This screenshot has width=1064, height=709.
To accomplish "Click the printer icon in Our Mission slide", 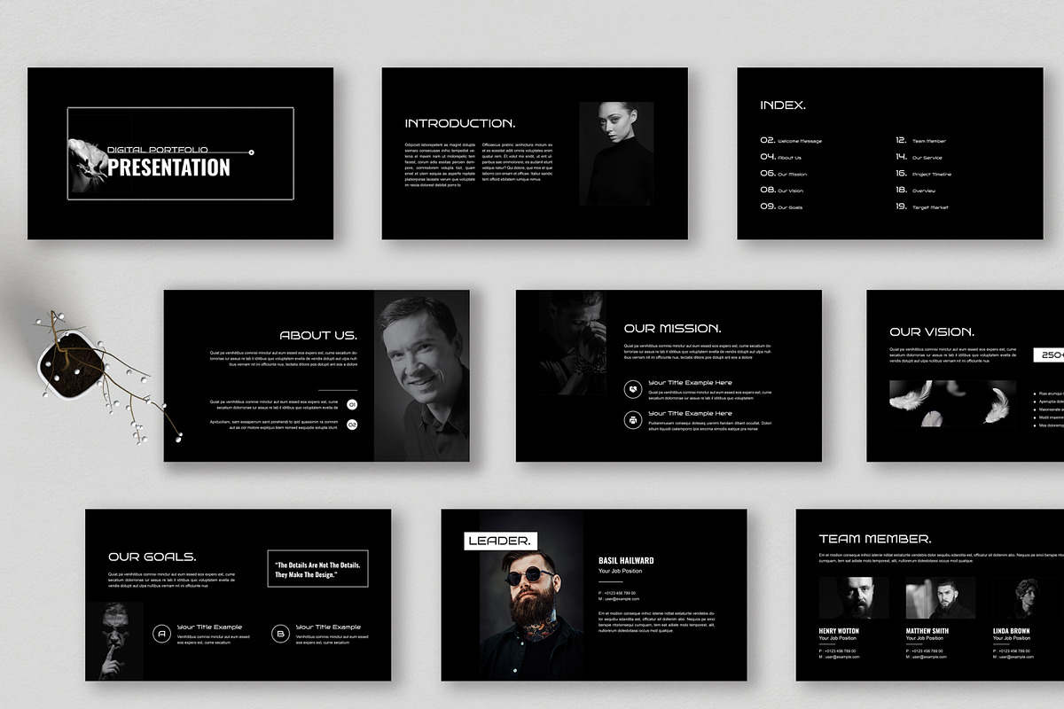I will click(x=633, y=420).
